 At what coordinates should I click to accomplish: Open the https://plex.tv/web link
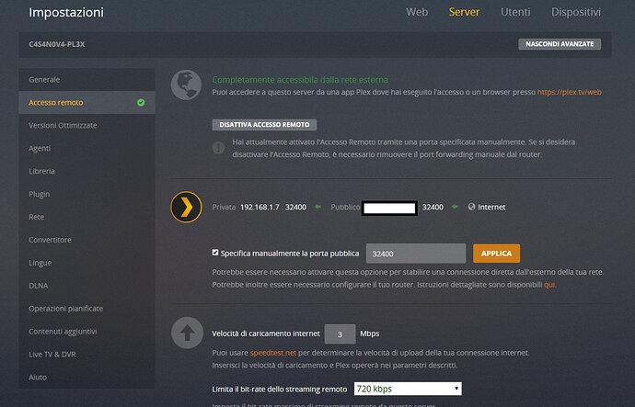[570, 92]
